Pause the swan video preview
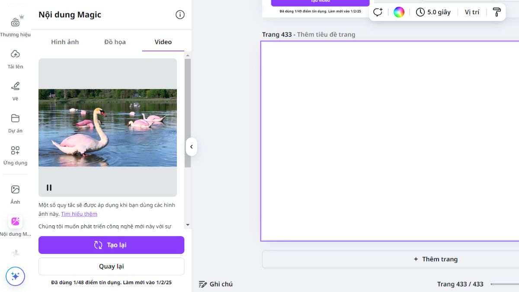Screen dimensions: 519x292 49,187
